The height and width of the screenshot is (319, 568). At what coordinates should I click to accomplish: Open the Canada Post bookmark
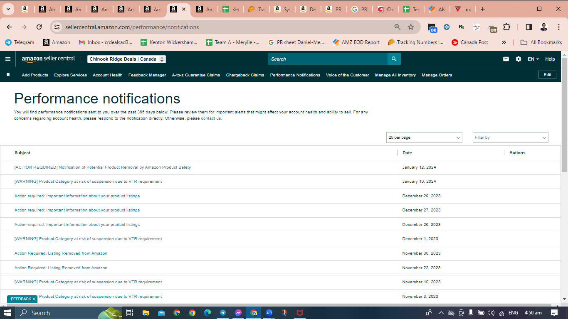[470, 42]
